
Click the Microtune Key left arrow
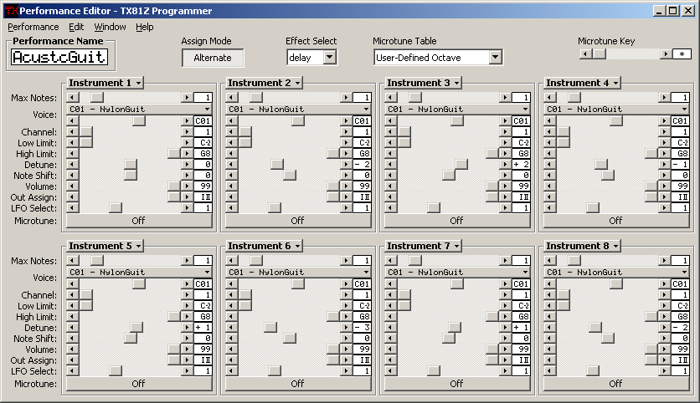584,54
